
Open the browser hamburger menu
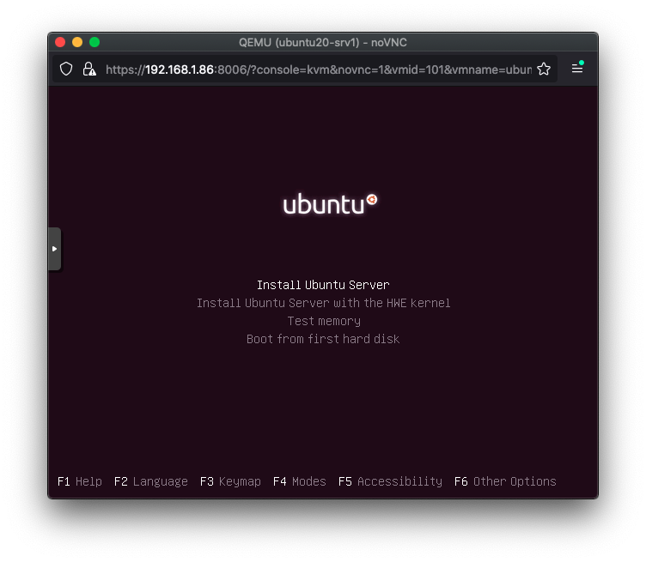click(x=577, y=69)
